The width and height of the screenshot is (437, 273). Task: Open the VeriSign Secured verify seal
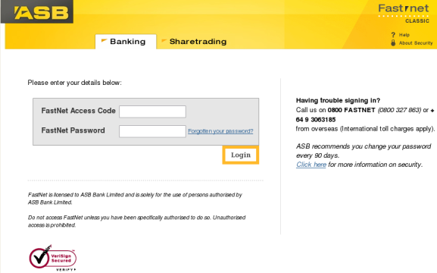pos(53,258)
